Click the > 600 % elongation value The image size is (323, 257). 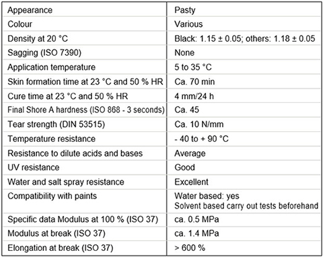coord(190,248)
